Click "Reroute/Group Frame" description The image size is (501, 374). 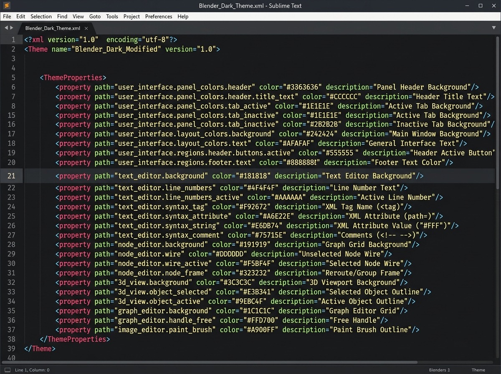[364, 273]
